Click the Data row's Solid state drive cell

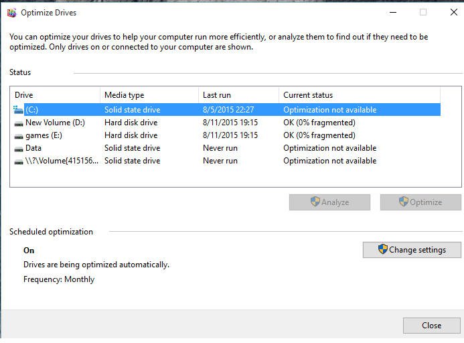coord(133,148)
